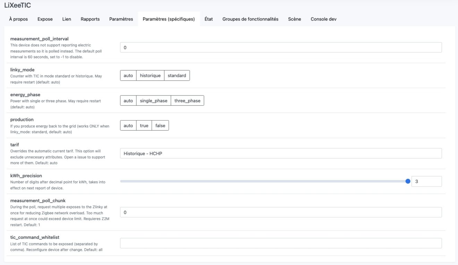Viewport: 458px width, 265px height.
Task: Set production option to 'true'
Action: tap(144, 126)
